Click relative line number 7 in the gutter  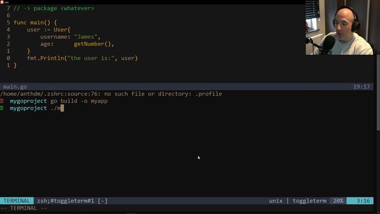[8, 8]
